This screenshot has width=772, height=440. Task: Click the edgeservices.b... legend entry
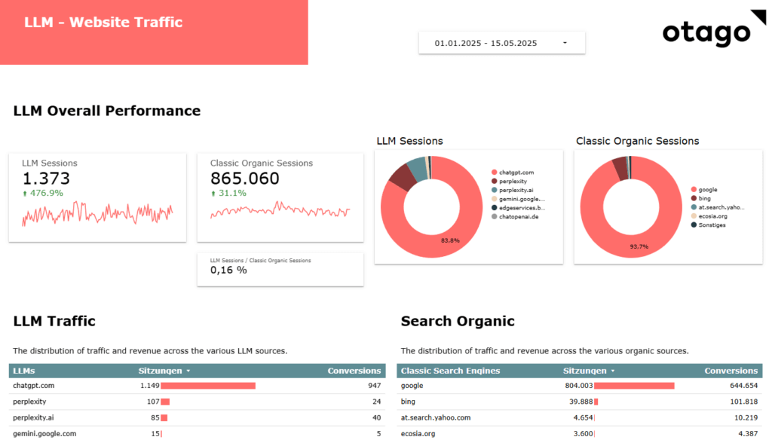[518, 208]
